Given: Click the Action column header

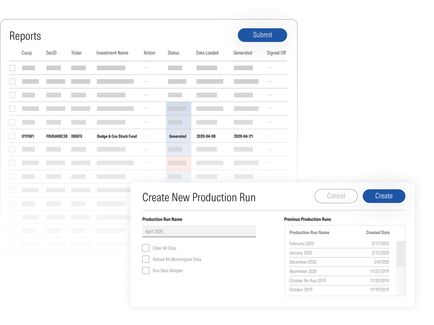Looking at the screenshot, I should pyautogui.click(x=150, y=53).
